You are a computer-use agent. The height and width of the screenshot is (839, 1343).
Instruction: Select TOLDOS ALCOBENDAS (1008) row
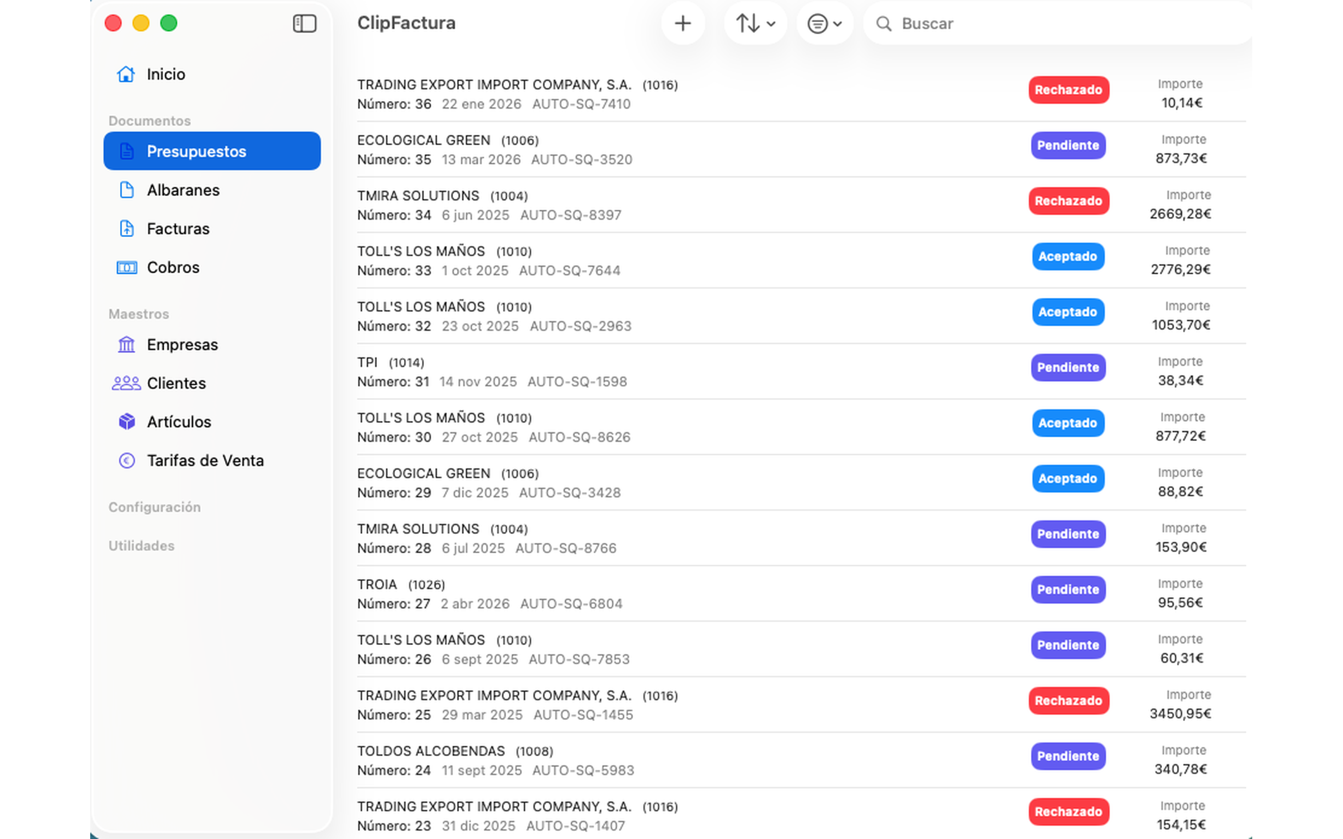click(802, 760)
